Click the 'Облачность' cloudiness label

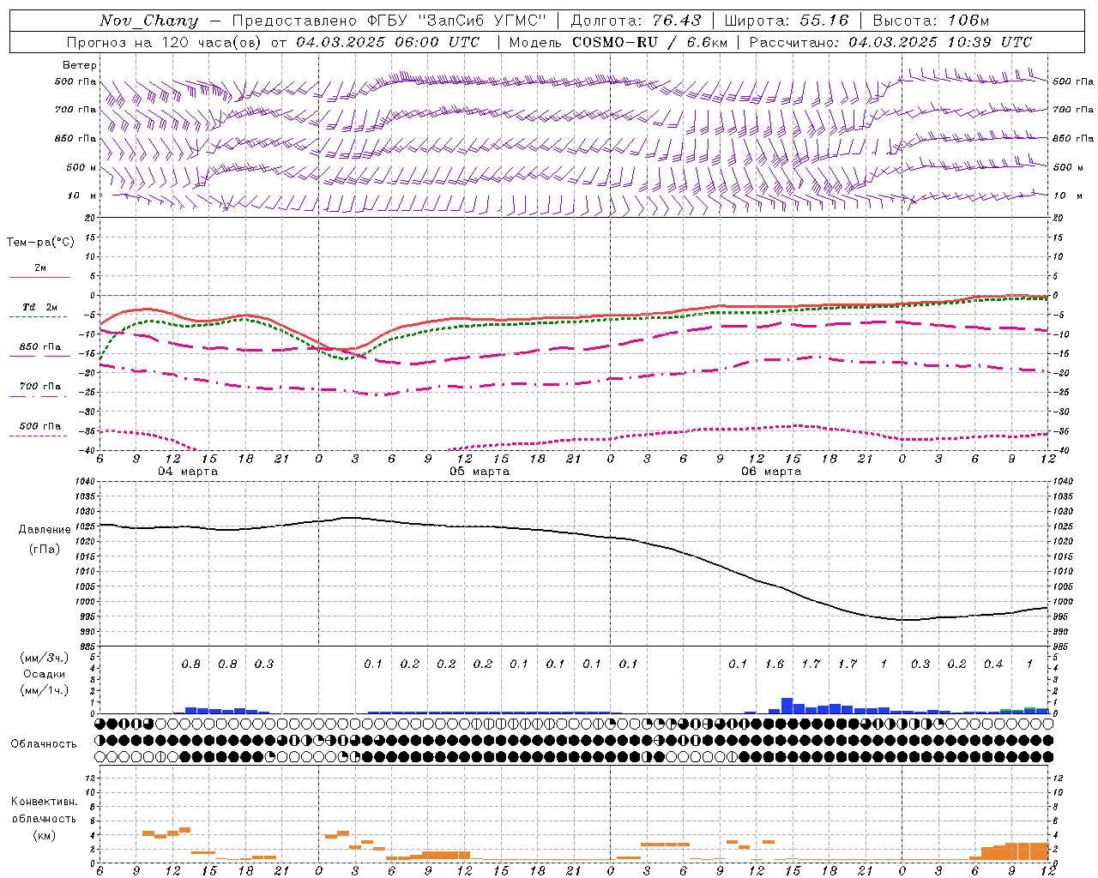tap(44, 743)
